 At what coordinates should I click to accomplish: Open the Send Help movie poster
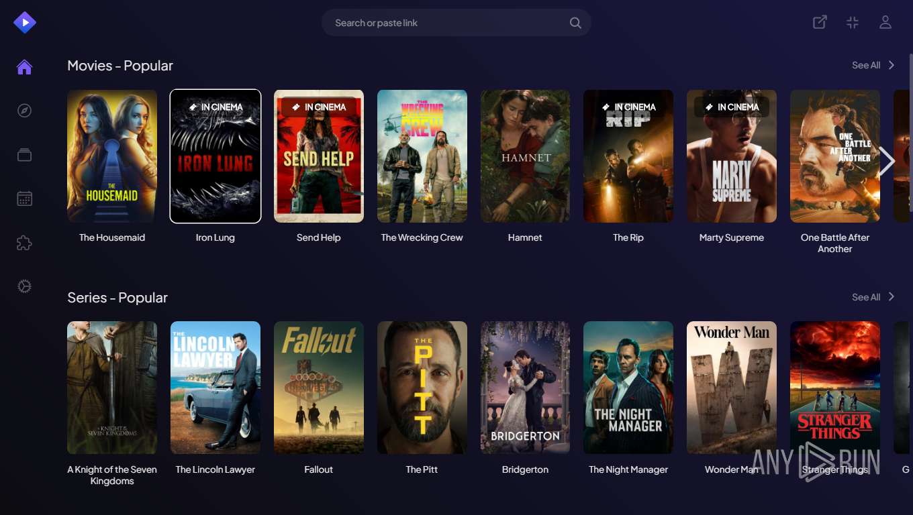[319, 156]
